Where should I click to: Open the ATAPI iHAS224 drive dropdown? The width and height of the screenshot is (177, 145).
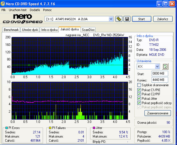111,19
